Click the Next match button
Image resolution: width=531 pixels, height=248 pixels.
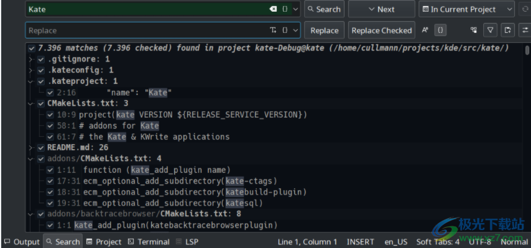pyautogui.click(x=382, y=9)
